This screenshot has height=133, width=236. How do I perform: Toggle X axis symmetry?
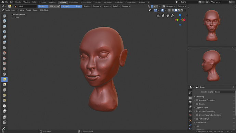152,6
